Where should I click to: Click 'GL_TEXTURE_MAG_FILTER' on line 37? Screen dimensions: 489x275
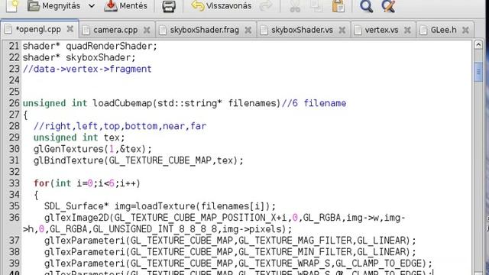click(x=295, y=241)
